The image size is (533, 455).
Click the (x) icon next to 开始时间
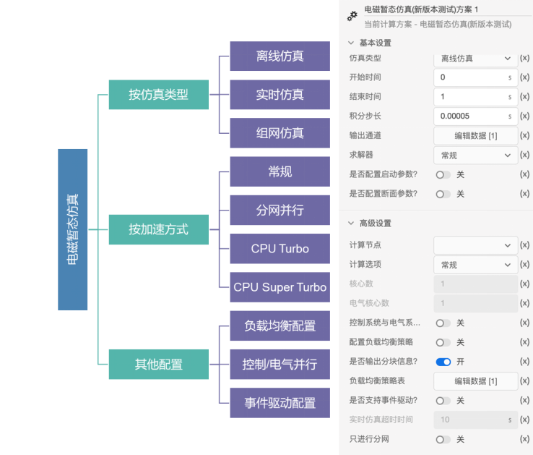pos(525,77)
